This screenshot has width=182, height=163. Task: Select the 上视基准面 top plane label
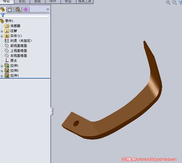[x=18, y=51]
